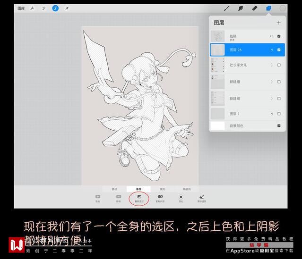
Task: Clear the selection with 清除选区
Action: (x=202, y=199)
